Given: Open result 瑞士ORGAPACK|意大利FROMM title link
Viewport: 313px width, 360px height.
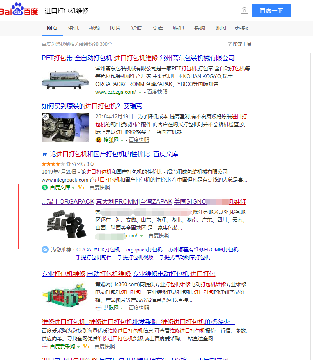Looking at the screenshot, I should point(144,201).
